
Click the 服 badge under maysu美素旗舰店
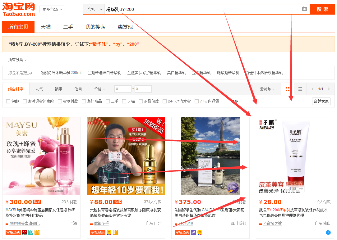click(31, 232)
